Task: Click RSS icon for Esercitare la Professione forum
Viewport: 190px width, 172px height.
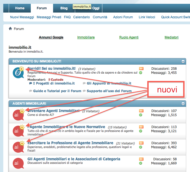Action: pos(141,143)
